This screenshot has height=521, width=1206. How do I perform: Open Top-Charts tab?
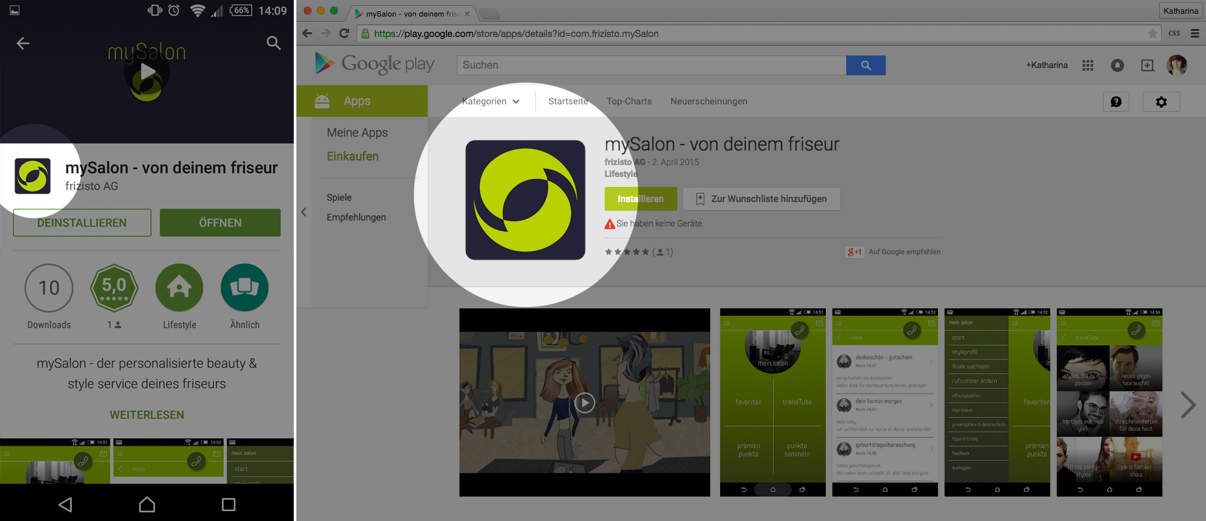tap(629, 101)
